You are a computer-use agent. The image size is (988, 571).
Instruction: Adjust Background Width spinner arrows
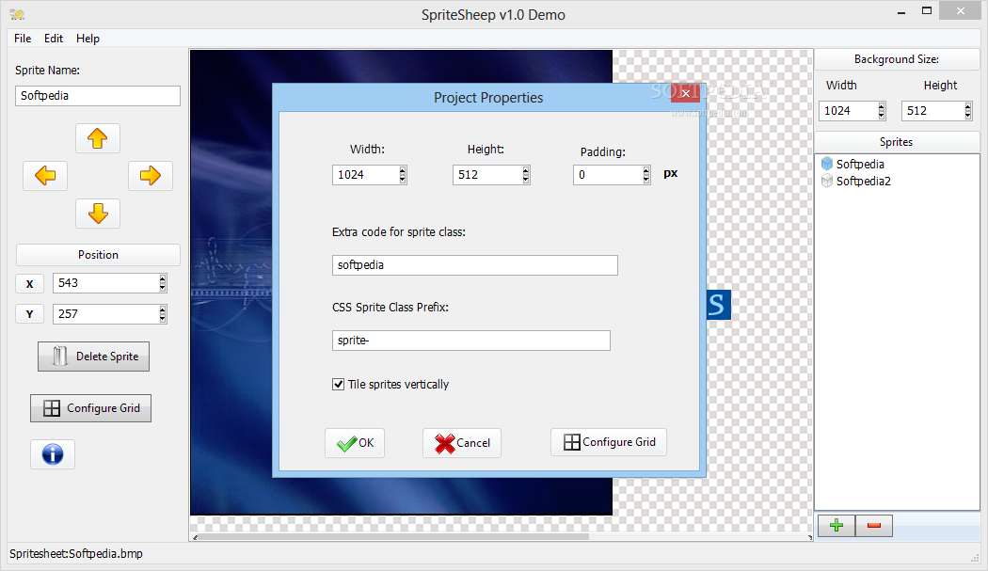pos(882,111)
